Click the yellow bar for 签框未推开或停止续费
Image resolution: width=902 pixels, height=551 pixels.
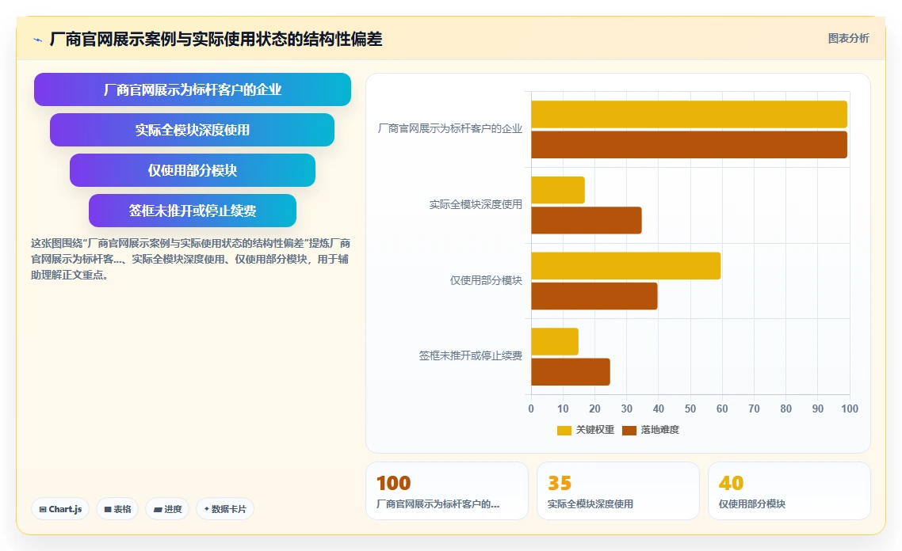coord(555,342)
